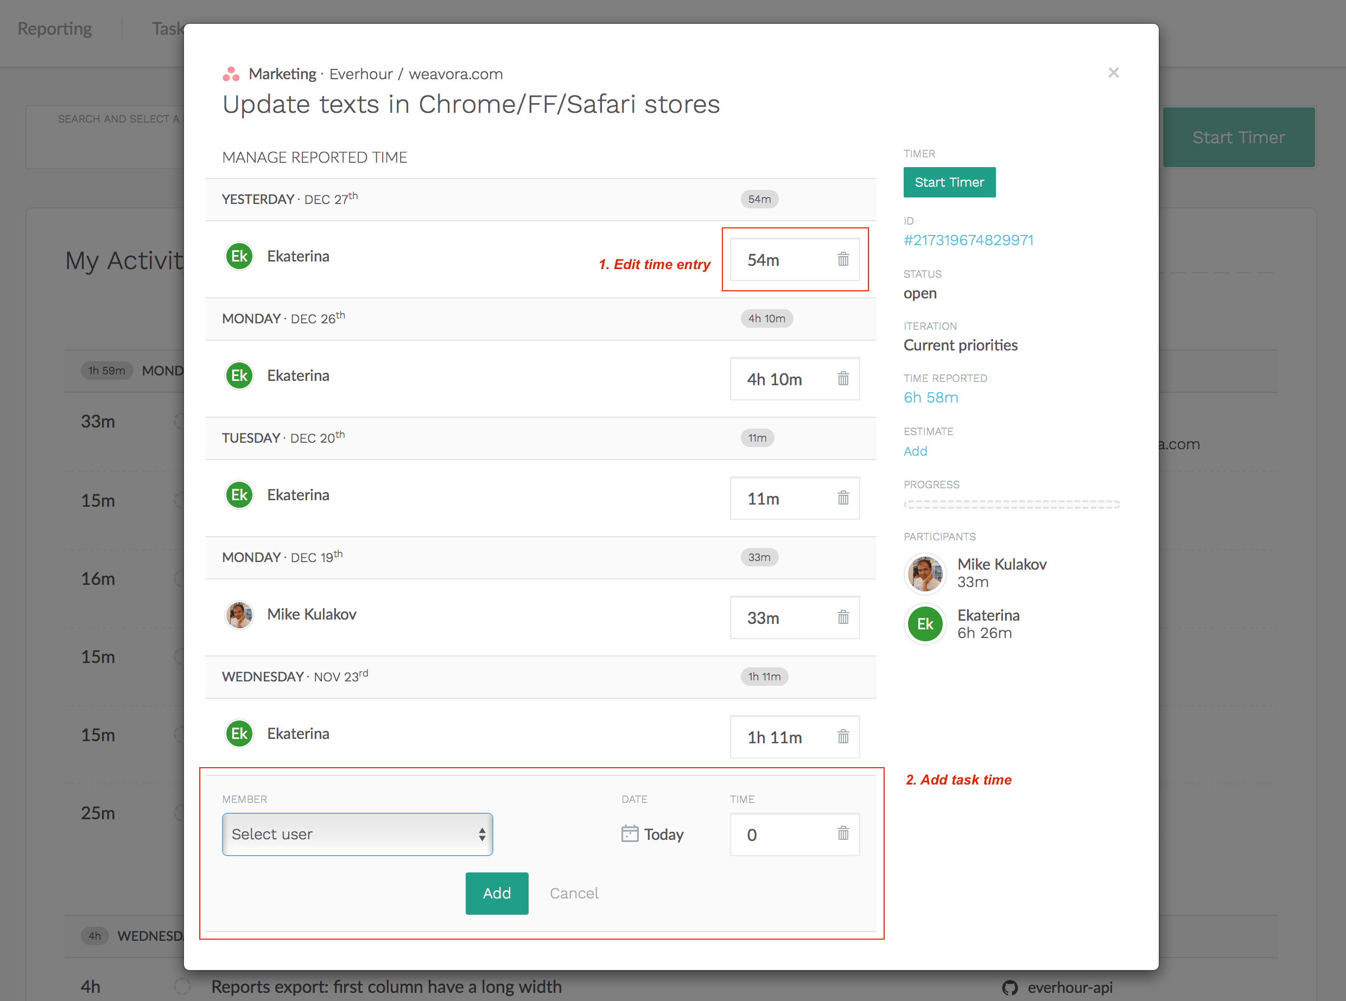Click the Asana Marketing project icon

[x=231, y=74]
